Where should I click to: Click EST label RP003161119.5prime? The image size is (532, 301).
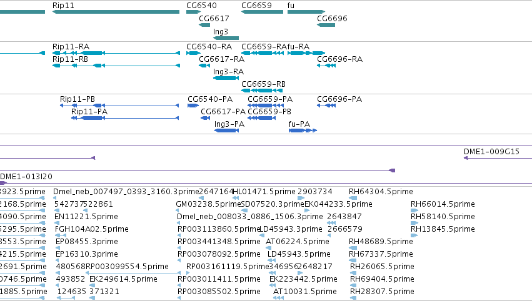tap(228, 267)
